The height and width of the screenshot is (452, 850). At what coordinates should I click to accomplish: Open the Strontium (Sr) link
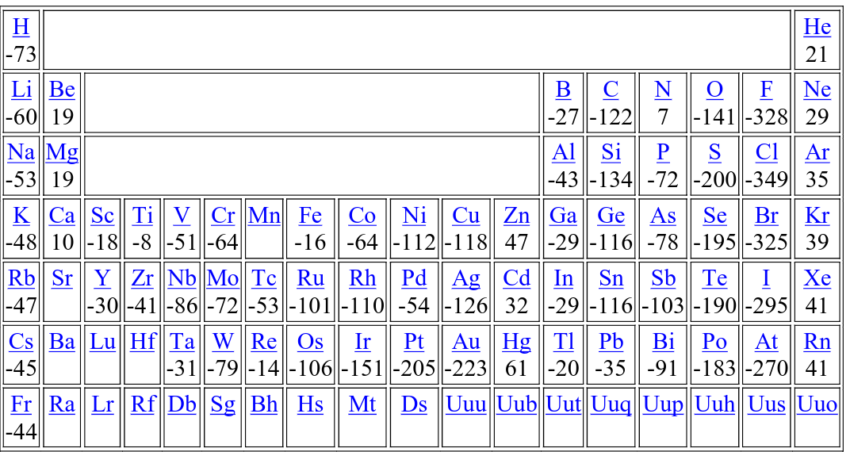click(62, 278)
